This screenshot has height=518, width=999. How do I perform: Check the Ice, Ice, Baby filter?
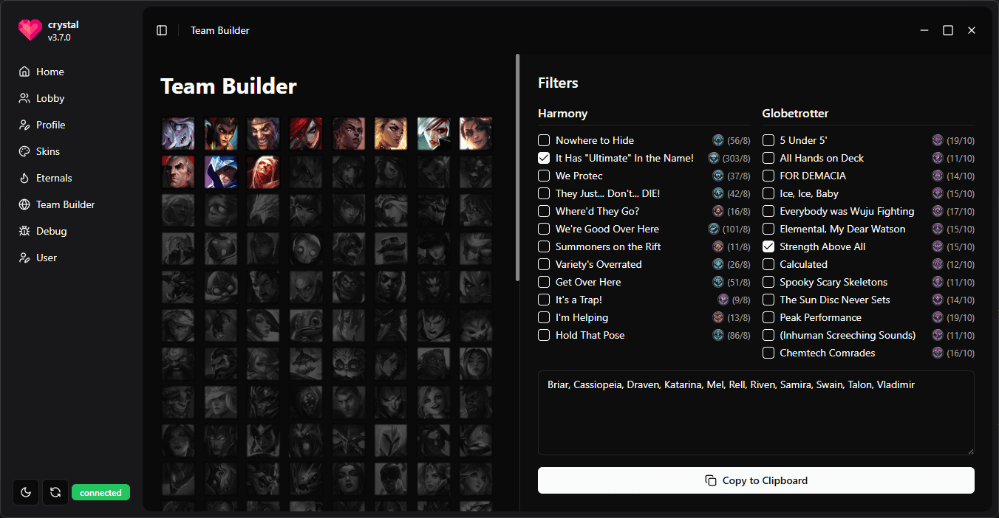768,193
